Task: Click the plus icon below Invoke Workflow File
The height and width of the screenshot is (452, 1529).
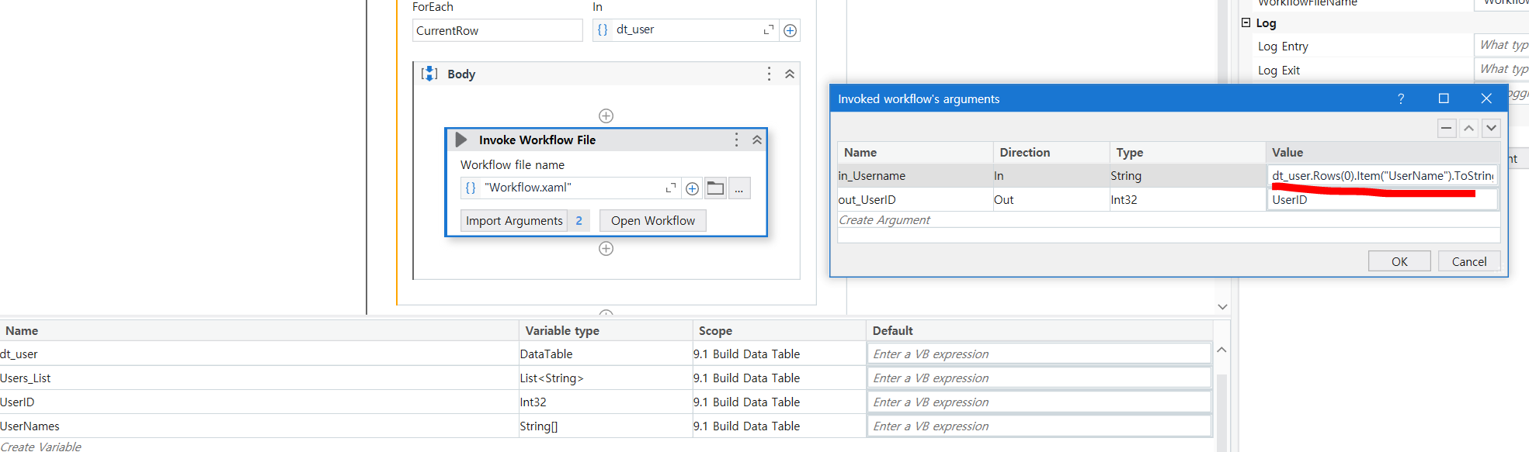Action: (x=606, y=249)
